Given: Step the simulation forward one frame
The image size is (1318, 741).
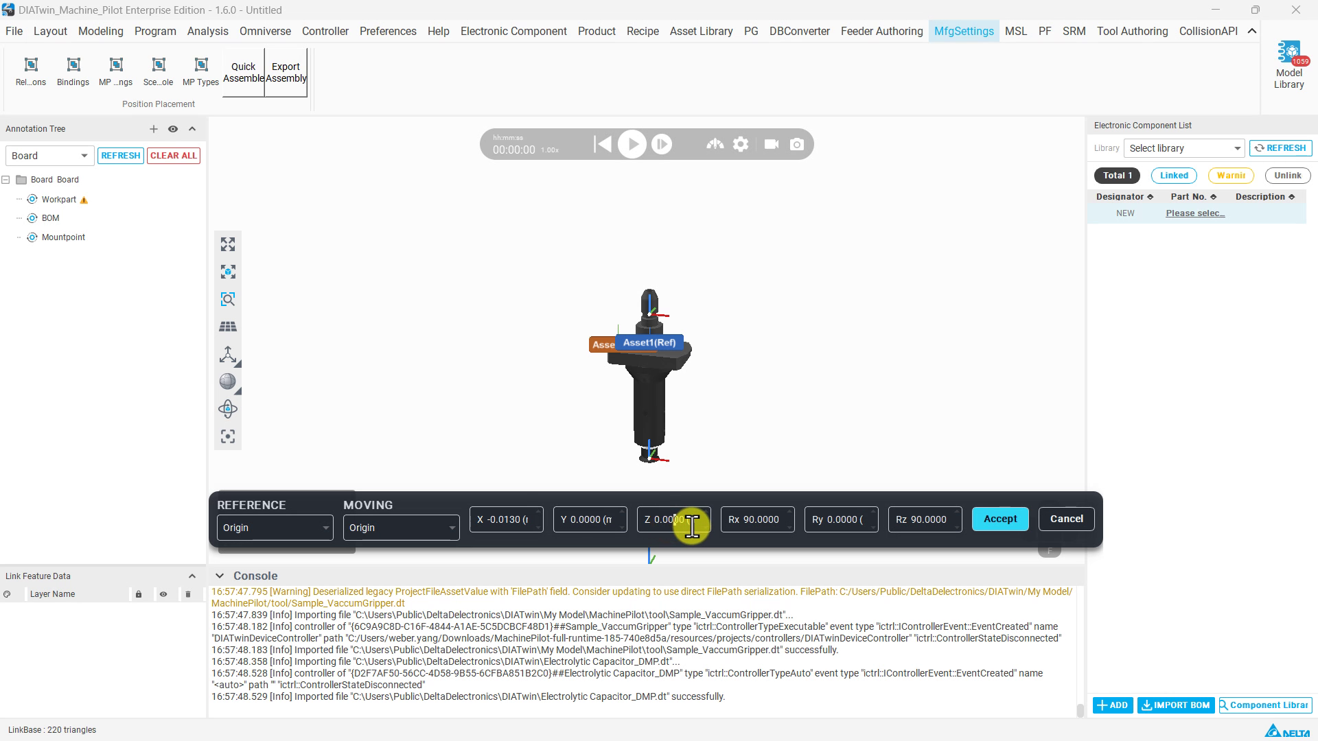Looking at the screenshot, I should point(662,144).
